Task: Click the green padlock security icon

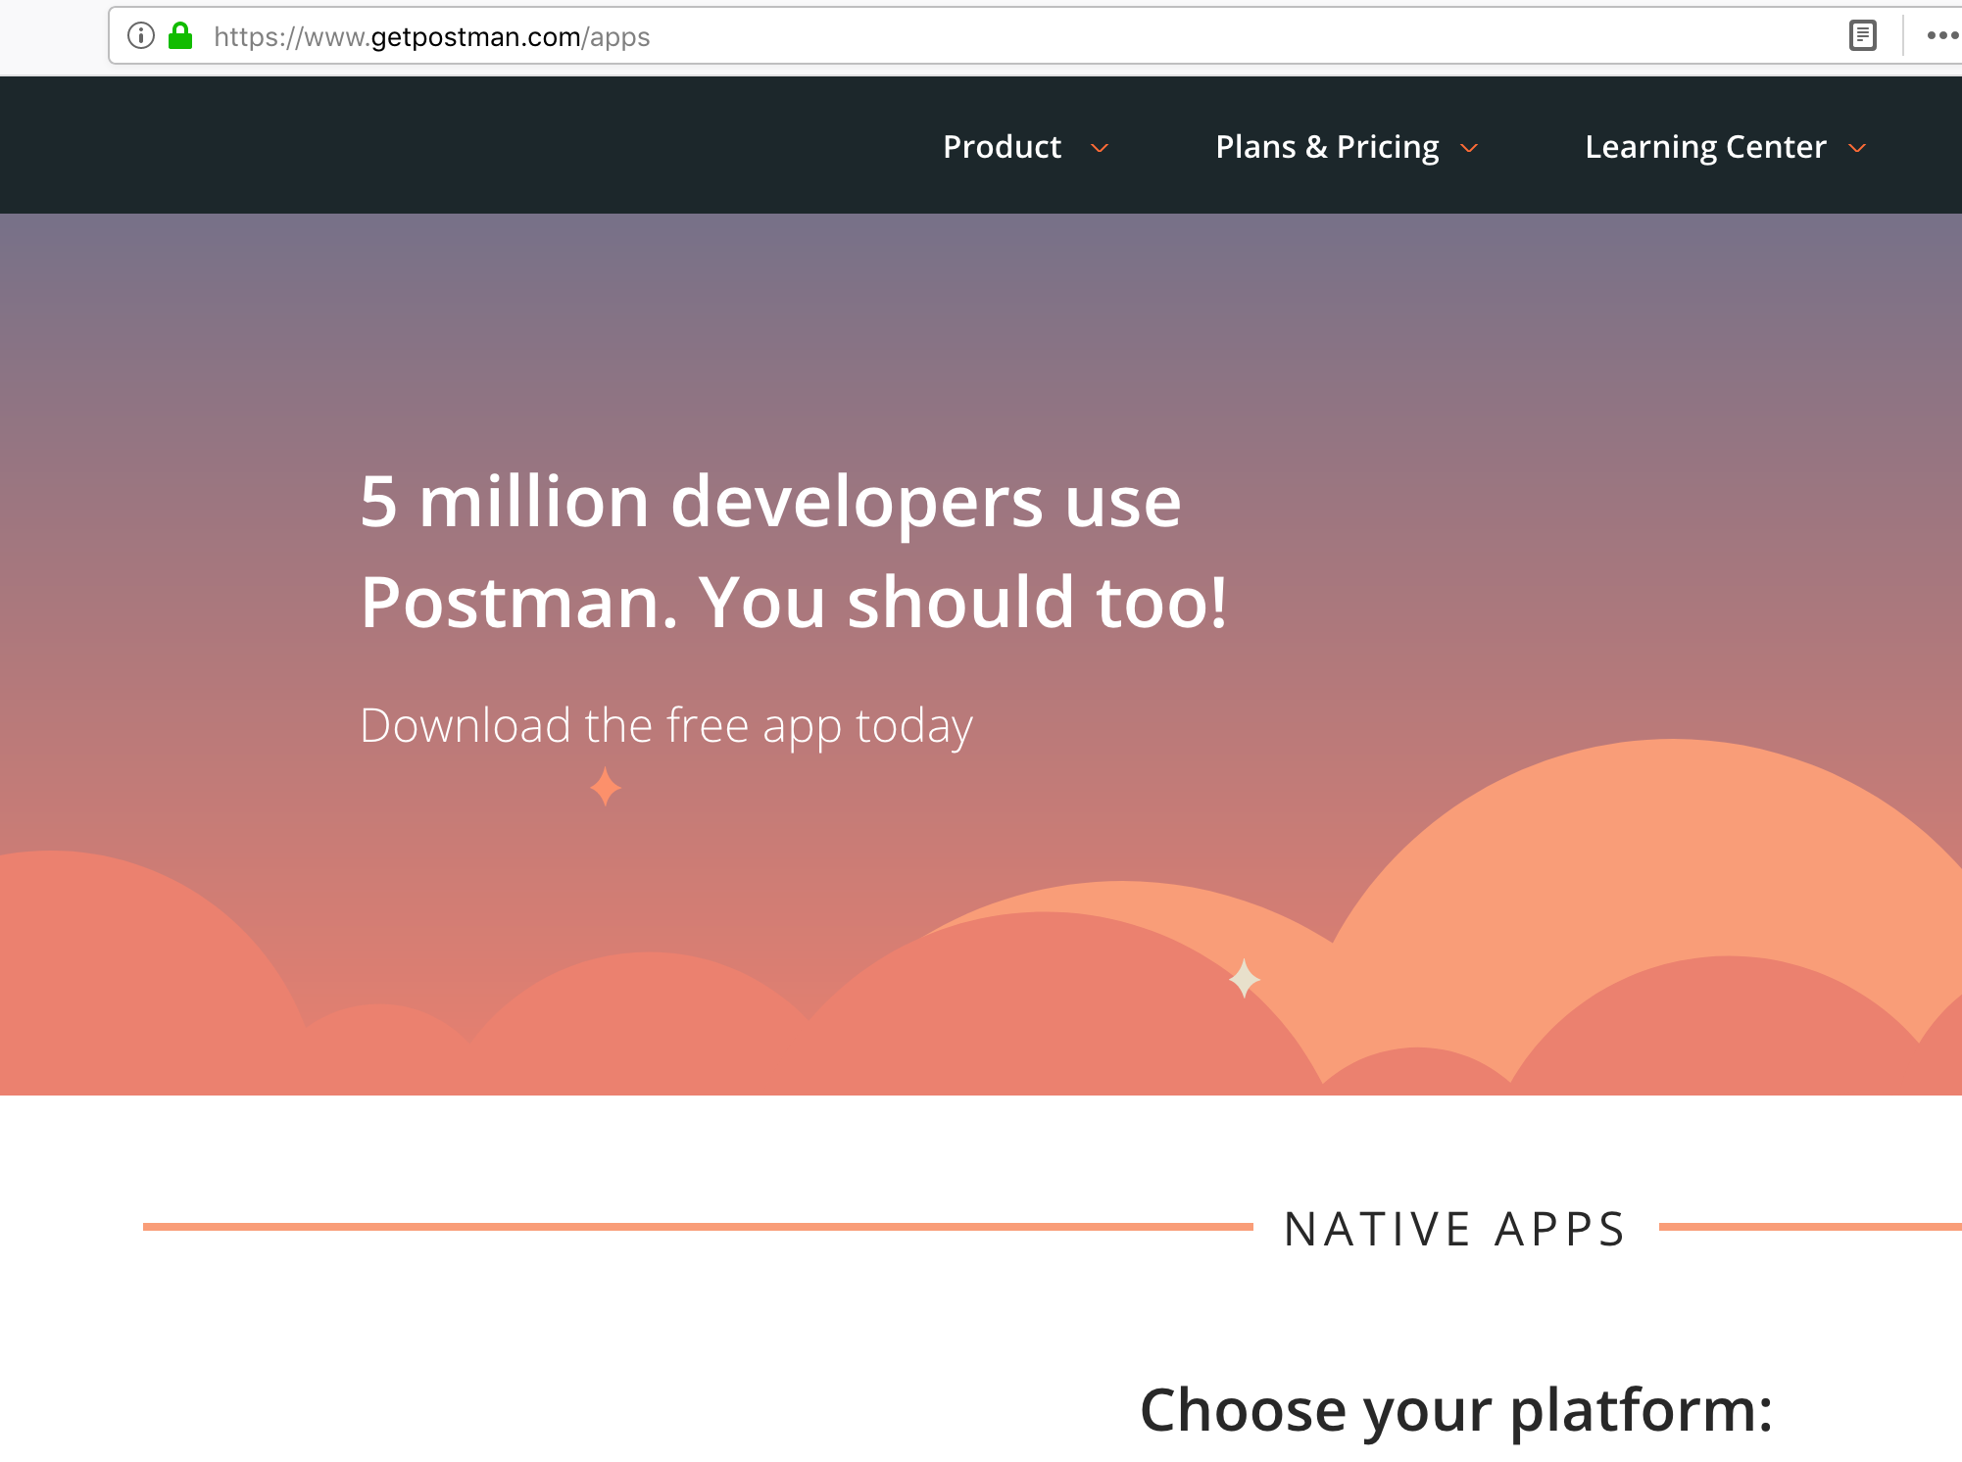Action: tap(180, 36)
